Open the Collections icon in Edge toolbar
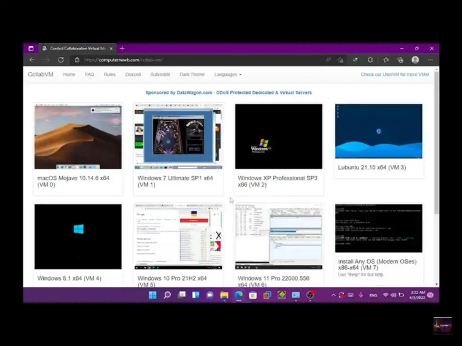This screenshot has height=346, width=462. pos(400,60)
